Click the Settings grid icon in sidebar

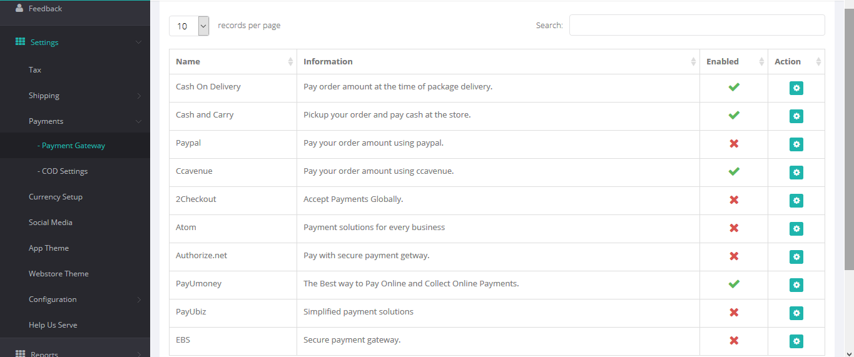20,42
